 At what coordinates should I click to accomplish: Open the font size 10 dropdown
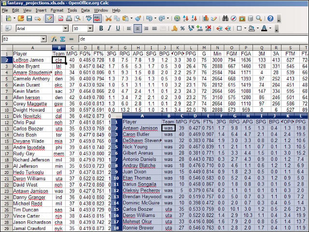[x=90, y=29]
